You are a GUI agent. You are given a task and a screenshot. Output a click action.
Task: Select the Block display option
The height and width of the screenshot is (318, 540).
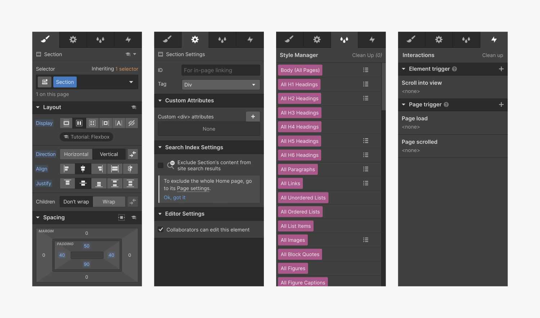(66, 123)
